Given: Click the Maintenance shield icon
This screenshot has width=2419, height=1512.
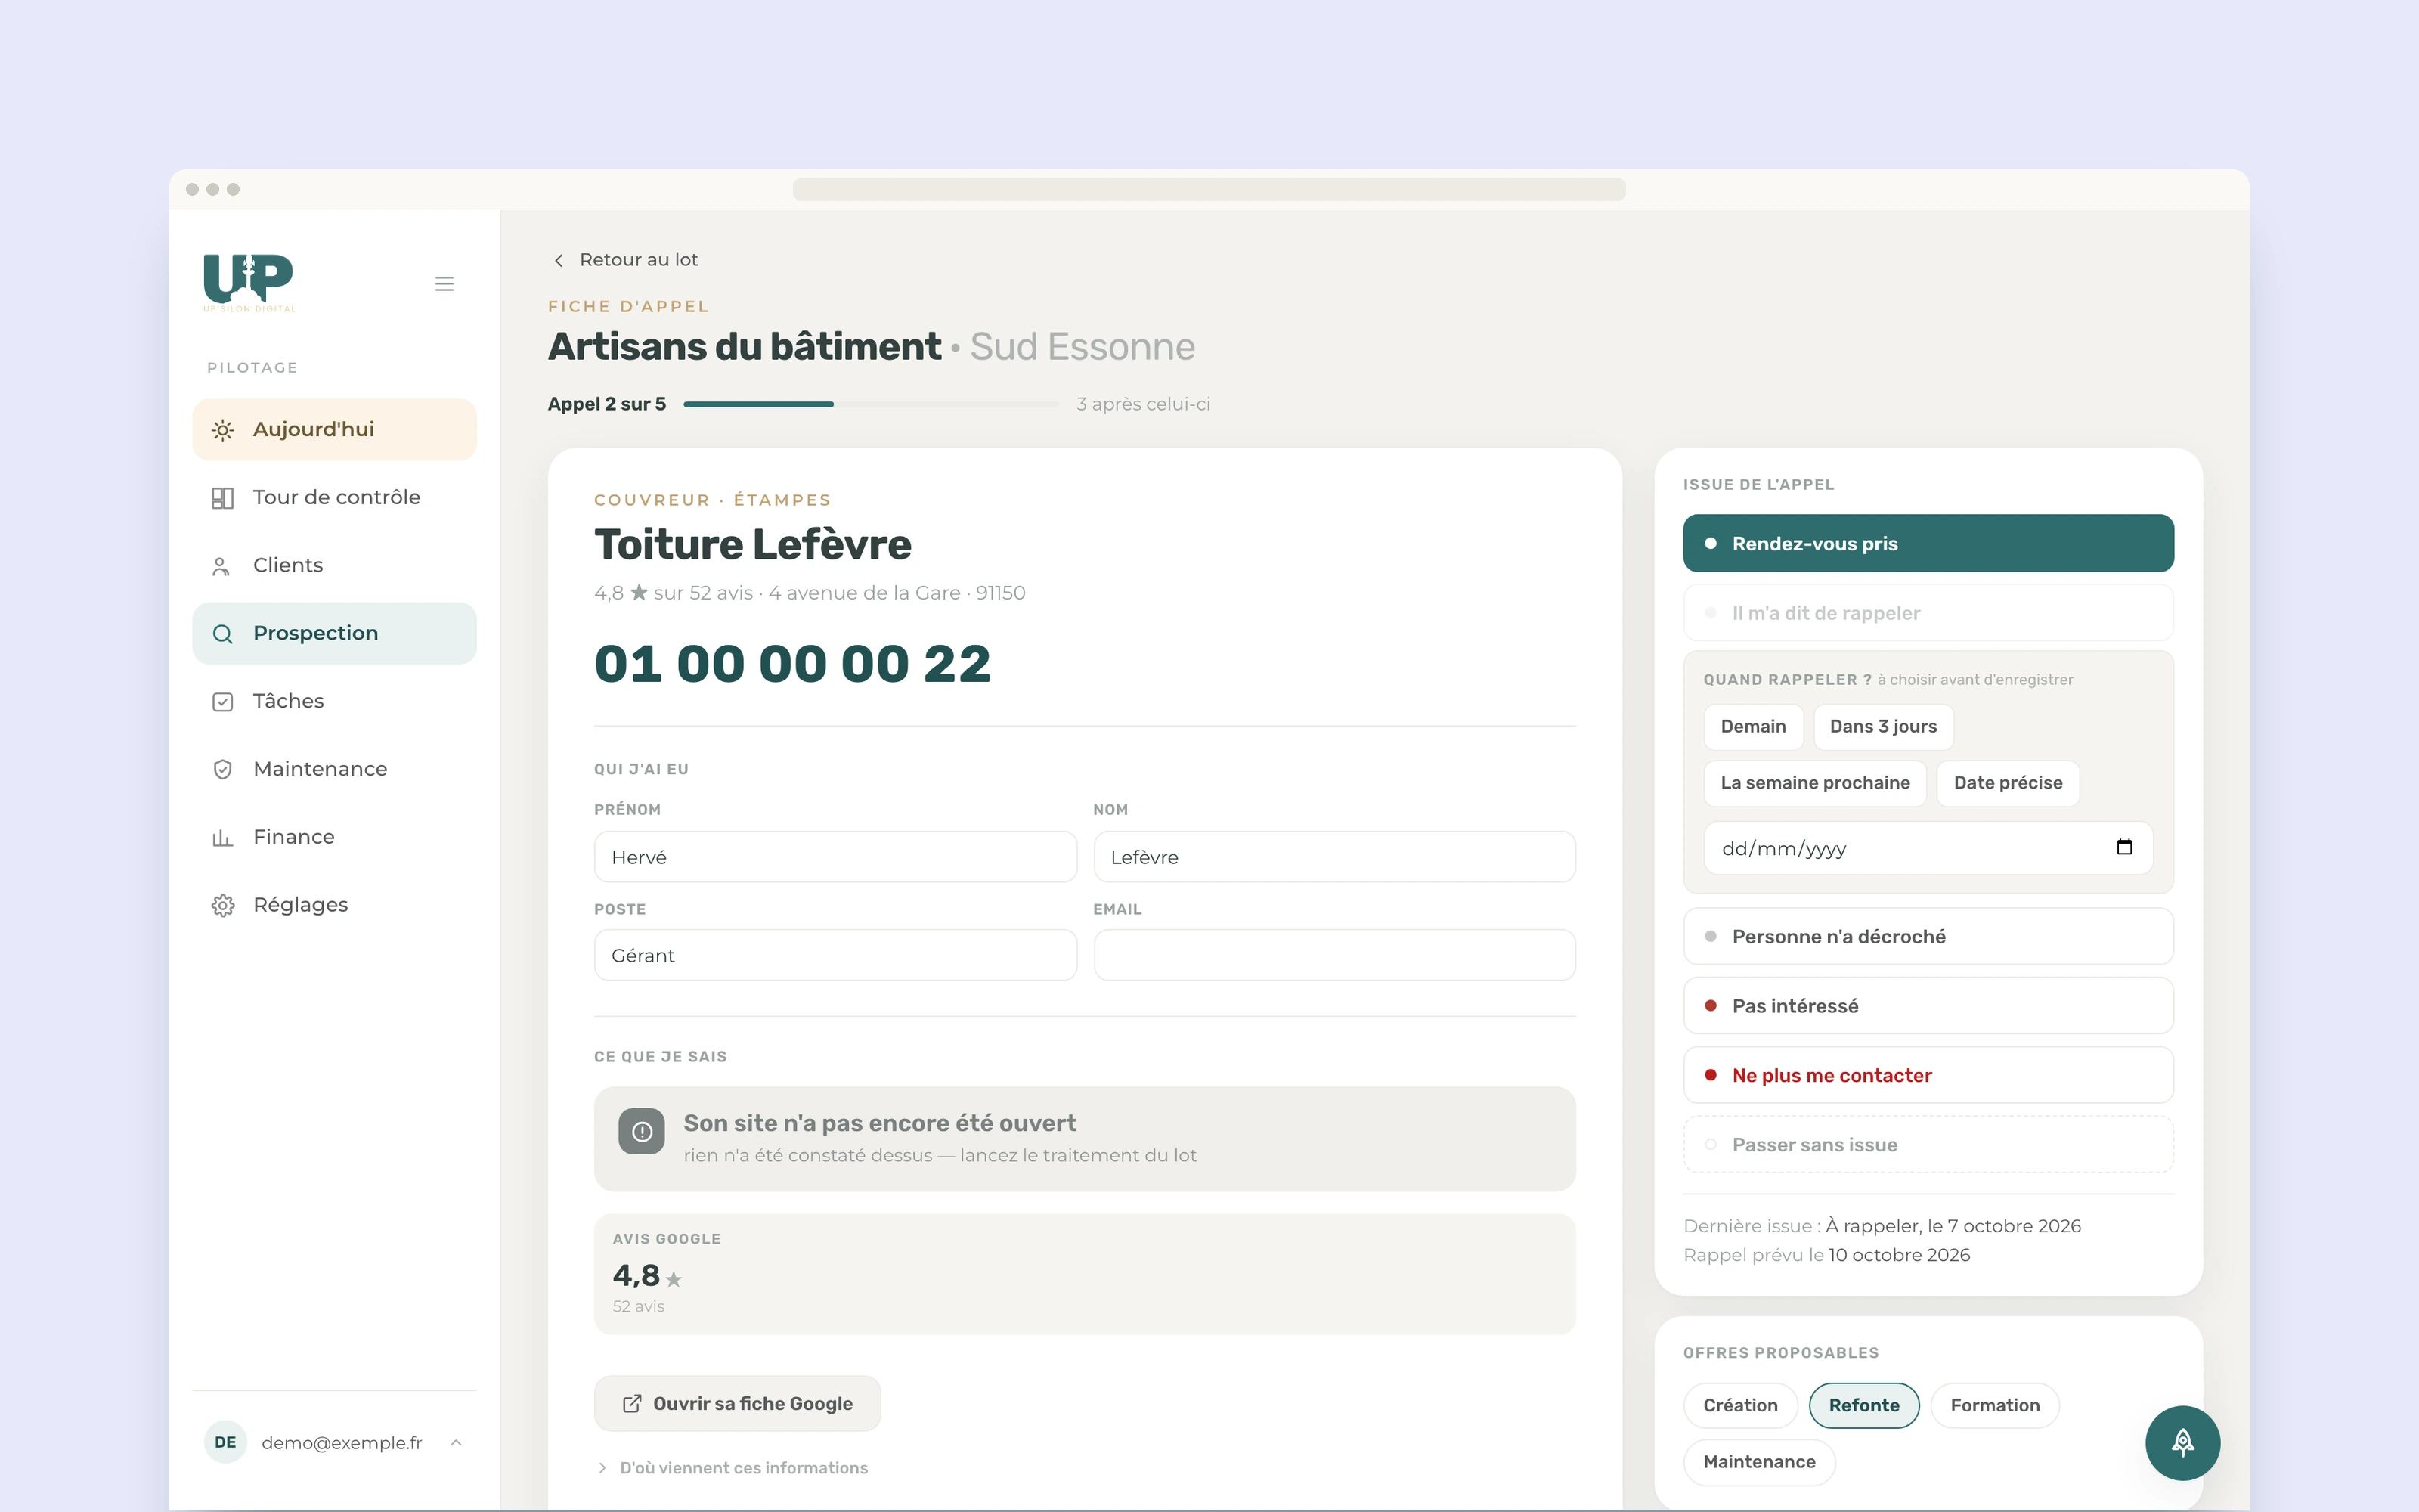Looking at the screenshot, I should click(223, 770).
